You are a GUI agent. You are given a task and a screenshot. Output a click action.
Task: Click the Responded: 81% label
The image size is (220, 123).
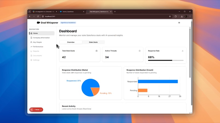pyautogui.click(x=74, y=81)
